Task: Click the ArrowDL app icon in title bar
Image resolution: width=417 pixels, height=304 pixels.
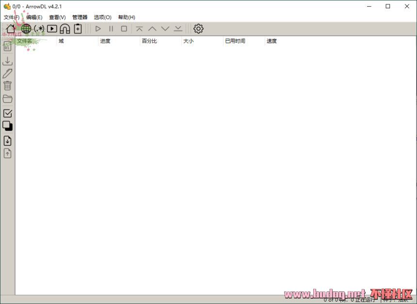Action: (7, 6)
